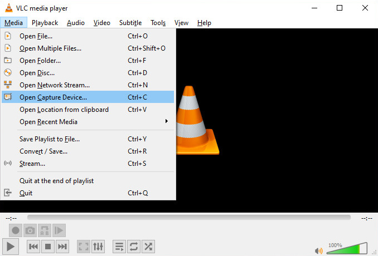
Task: Choose Open Location from clipboard
Action: pos(88,110)
